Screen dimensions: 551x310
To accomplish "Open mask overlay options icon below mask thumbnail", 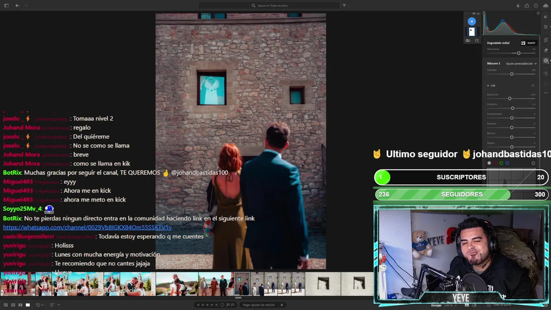I will point(477,40).
